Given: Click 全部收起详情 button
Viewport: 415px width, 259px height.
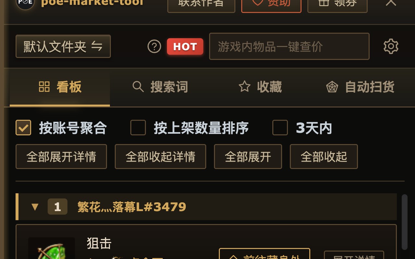Looking at the screenshot, I should [x=160, y=157].
